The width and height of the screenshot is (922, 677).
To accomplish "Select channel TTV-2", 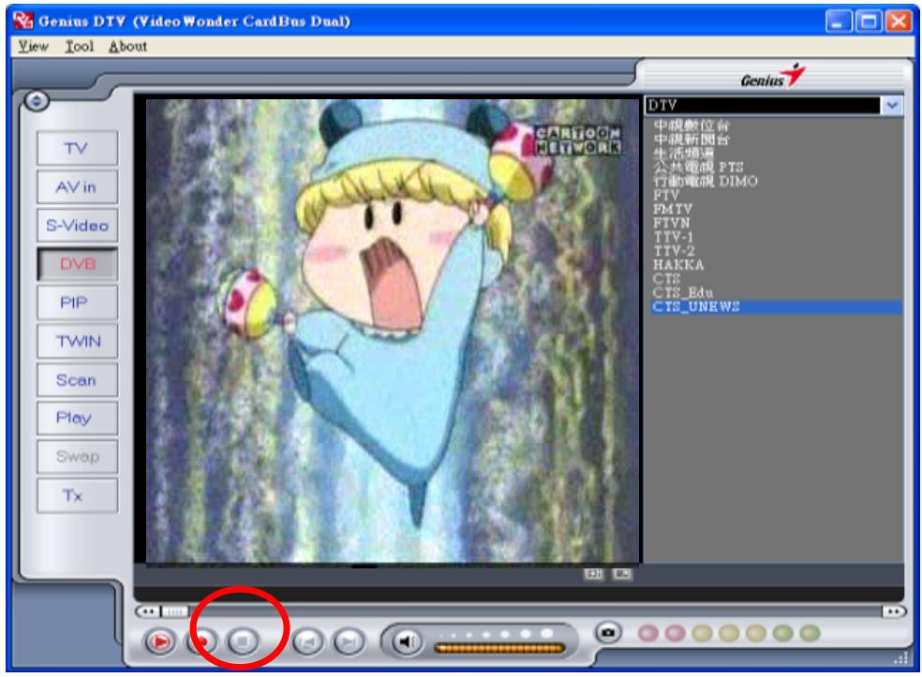I will 674,251.
